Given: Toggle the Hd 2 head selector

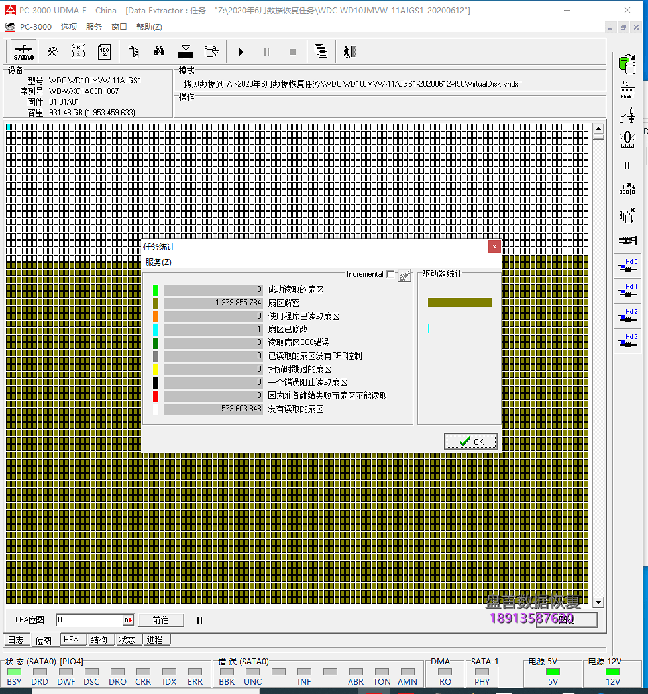Looking at the screenshot, I should pyautogui.click(x=627, y=315).
